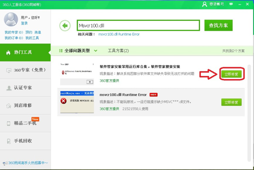
Task: Click the monitor icon beside 360专家
Action: point(9,70)
